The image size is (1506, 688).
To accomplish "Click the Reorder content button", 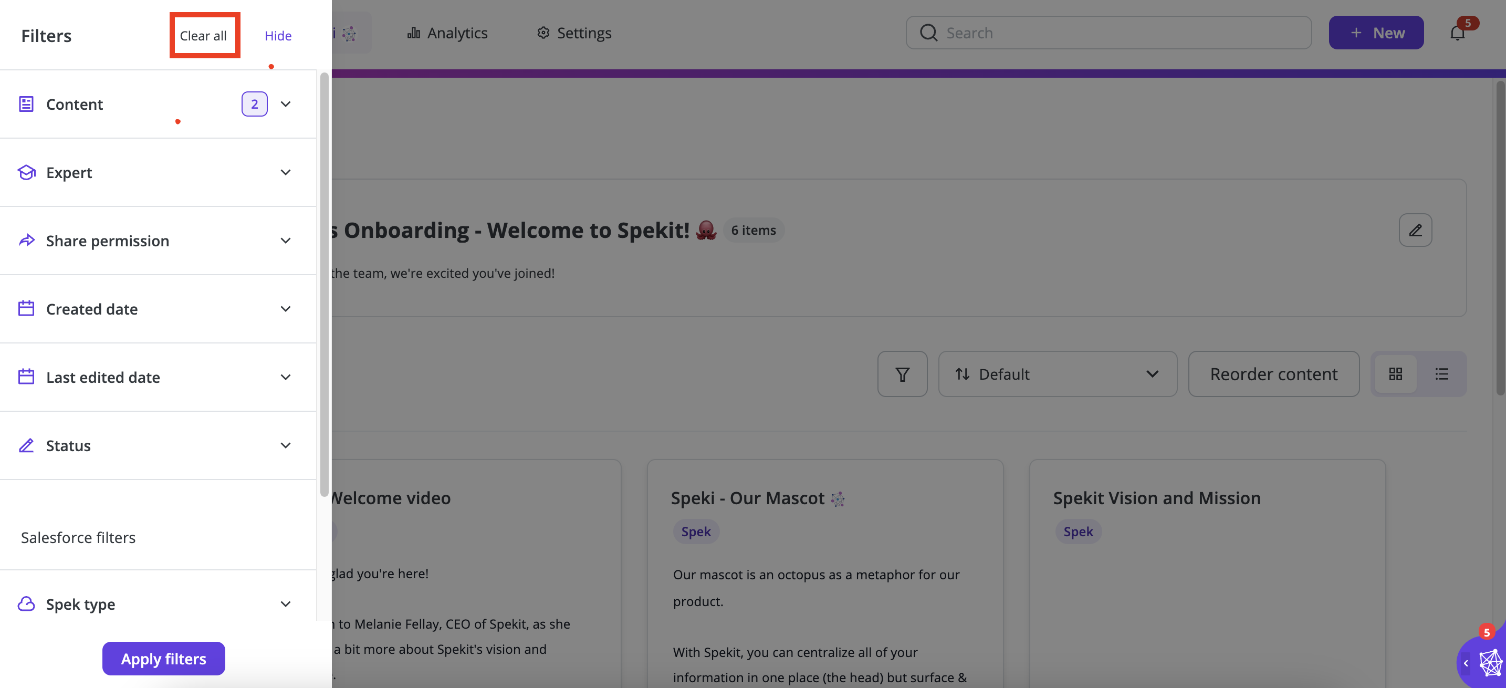I will point(1273,374).
